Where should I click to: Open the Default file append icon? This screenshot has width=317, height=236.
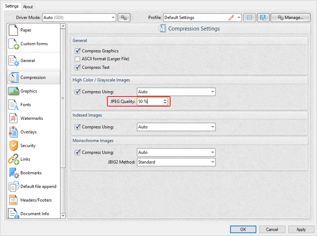pyautogui.click(x=14, y=187)
